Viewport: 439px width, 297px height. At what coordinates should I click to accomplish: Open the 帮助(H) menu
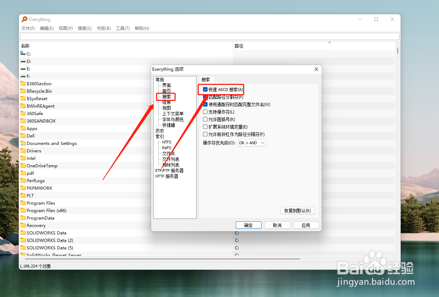(x=142, y=28)
